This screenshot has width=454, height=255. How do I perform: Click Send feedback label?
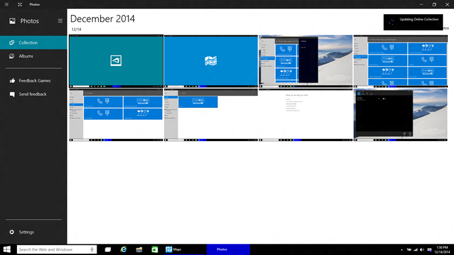click(x=32, y=94)
